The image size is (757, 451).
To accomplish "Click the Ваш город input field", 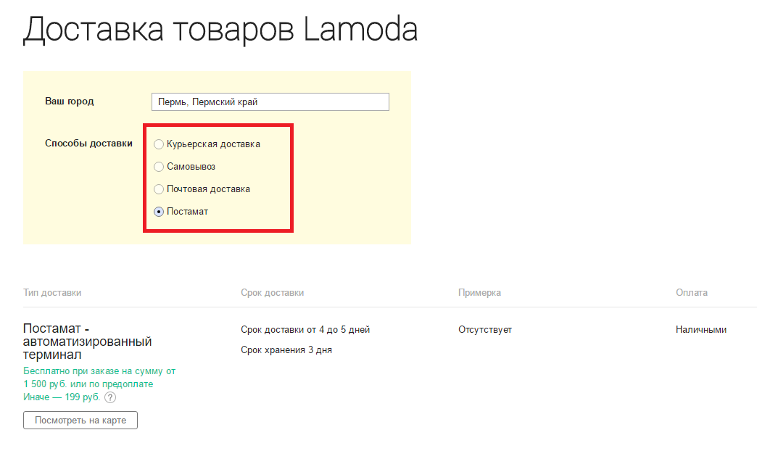I will click(270, 102).
